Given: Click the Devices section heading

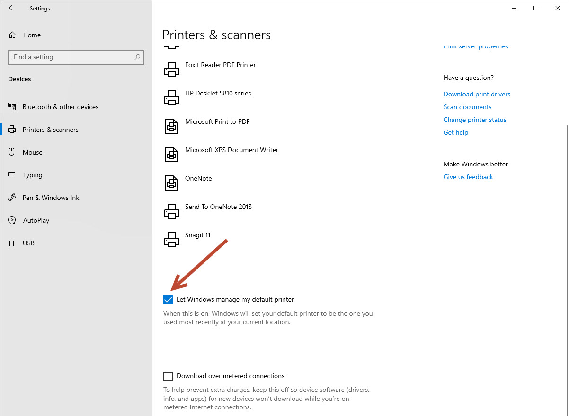Looking at the screenshot, I should click(x=19, y=79).
